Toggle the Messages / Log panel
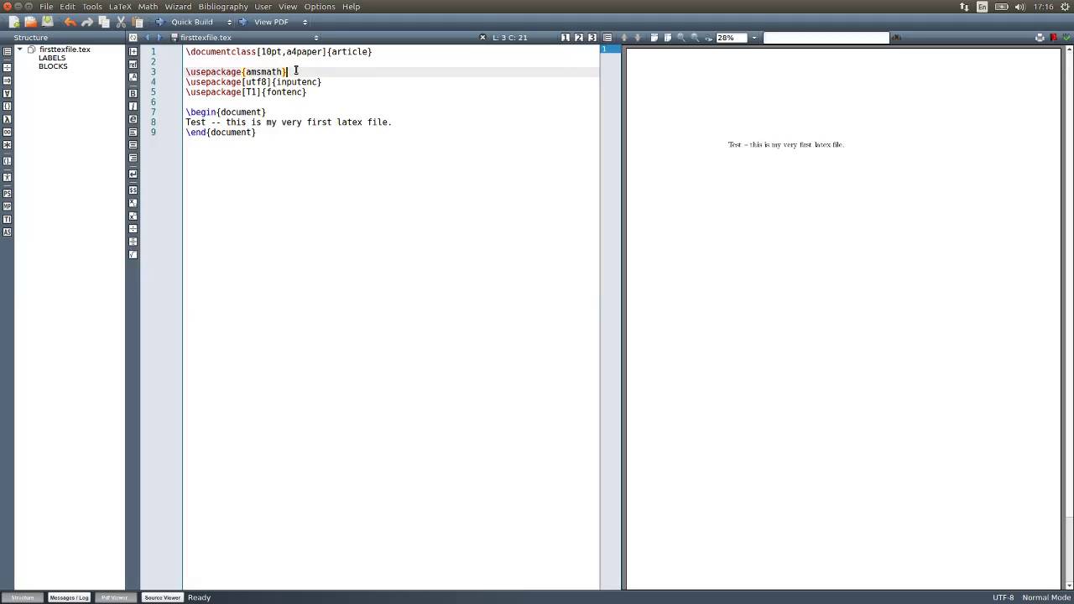The height and width of the screenshot is (604, 1074). pos(69,597)
